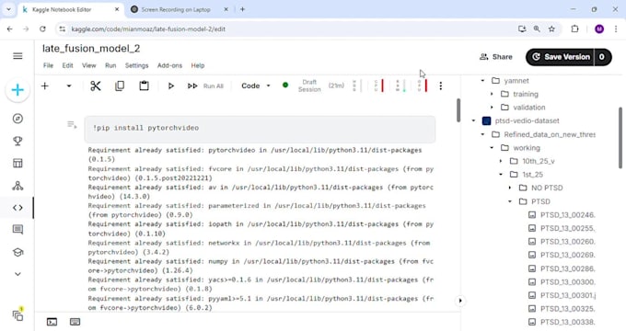
Task: Click the green Draft Session status indicator
Action: click(x=285, y=85)
